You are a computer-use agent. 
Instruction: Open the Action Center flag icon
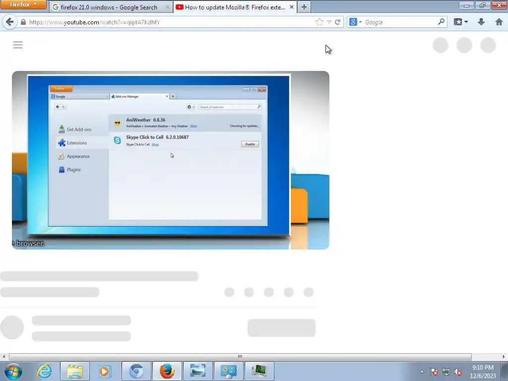(434, 372)
